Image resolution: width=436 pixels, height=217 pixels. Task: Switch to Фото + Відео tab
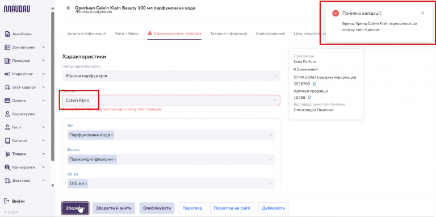pyautogui.click(x=126, y=34)
